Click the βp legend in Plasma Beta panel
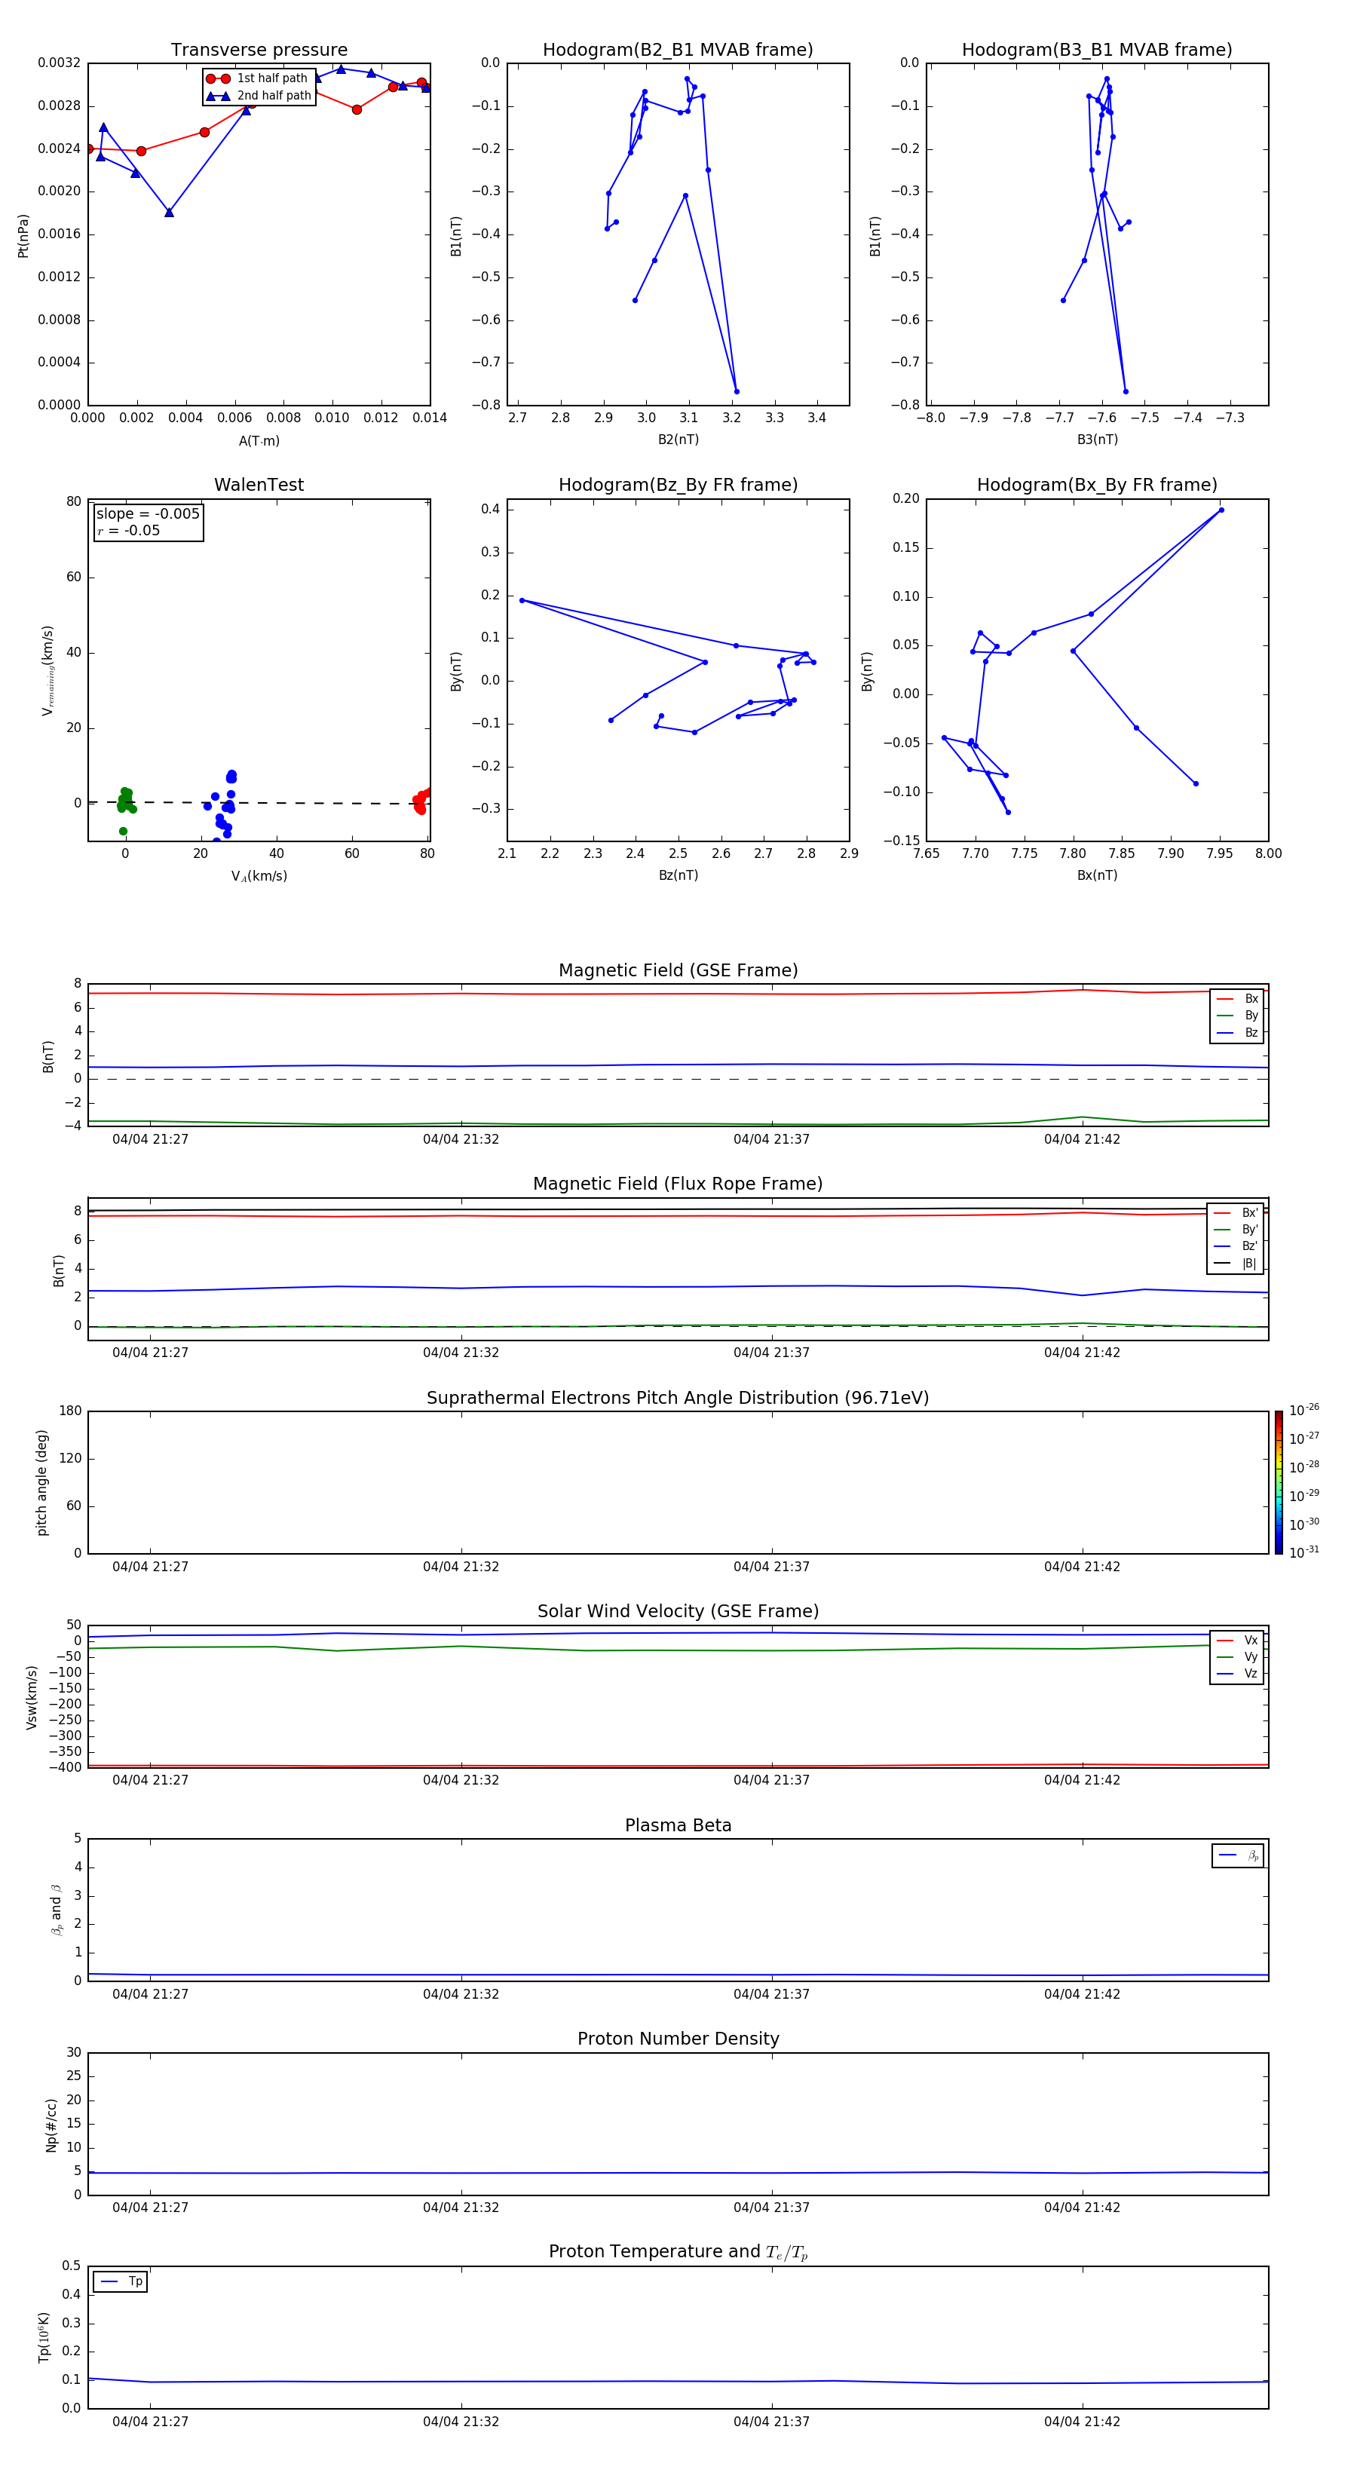The width and height of the screenshot is (1357, 2488). tap(1238, 1855)
